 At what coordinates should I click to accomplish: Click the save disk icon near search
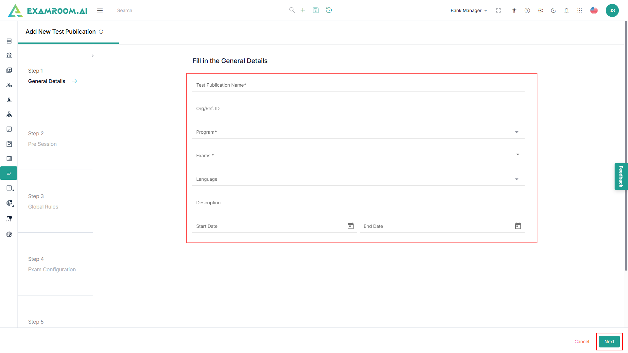(x=316, y=10)
